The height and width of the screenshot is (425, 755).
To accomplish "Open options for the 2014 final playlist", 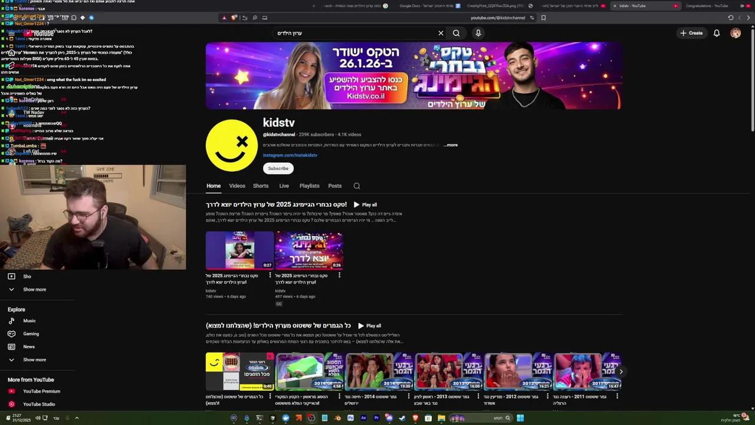I will coord(409,397).
